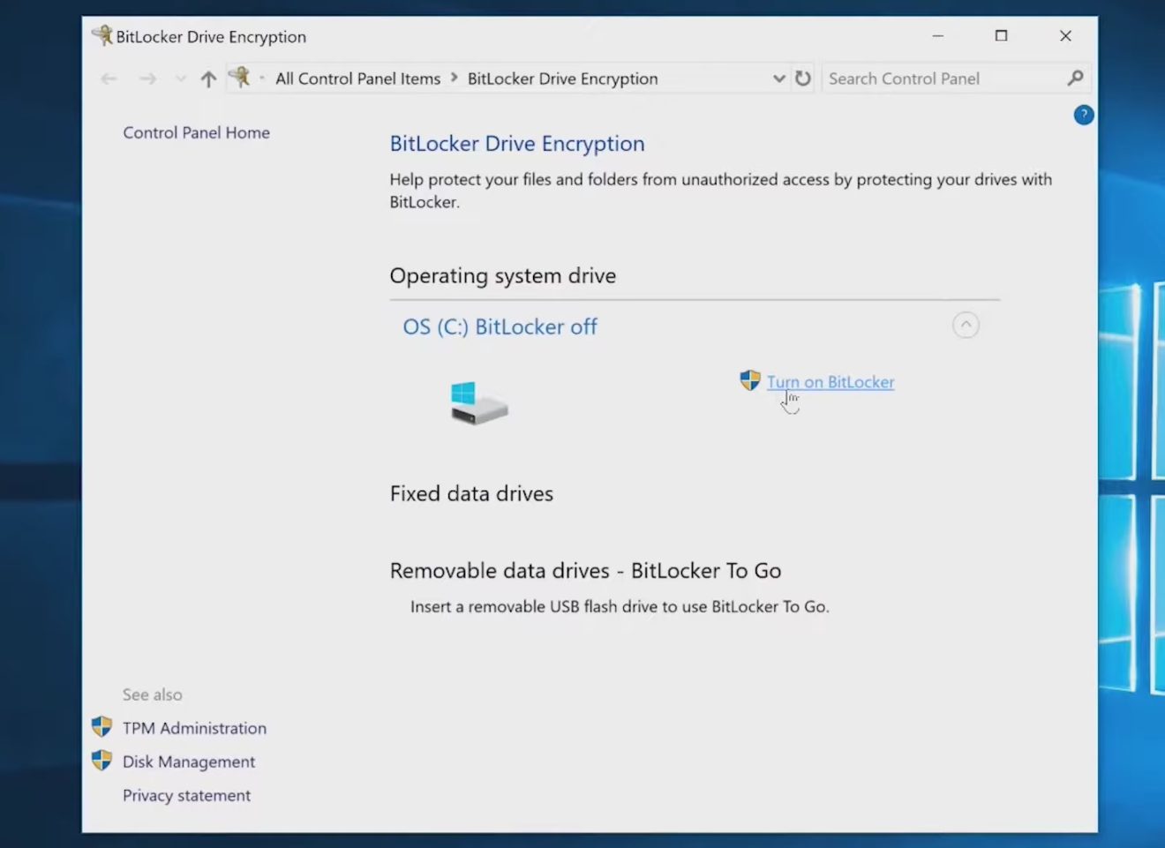Viewport: 1165px width, 848px height.
Task: Click the refresh icon beside the address bar
Action: click(x=802, y=79)
